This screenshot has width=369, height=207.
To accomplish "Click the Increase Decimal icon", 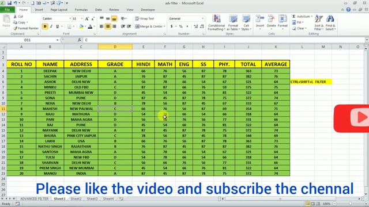I will click(195, 26).
